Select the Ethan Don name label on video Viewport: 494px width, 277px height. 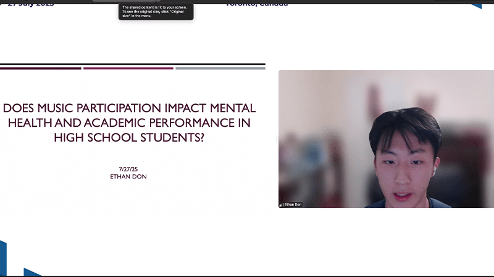(x=293, y=204)
